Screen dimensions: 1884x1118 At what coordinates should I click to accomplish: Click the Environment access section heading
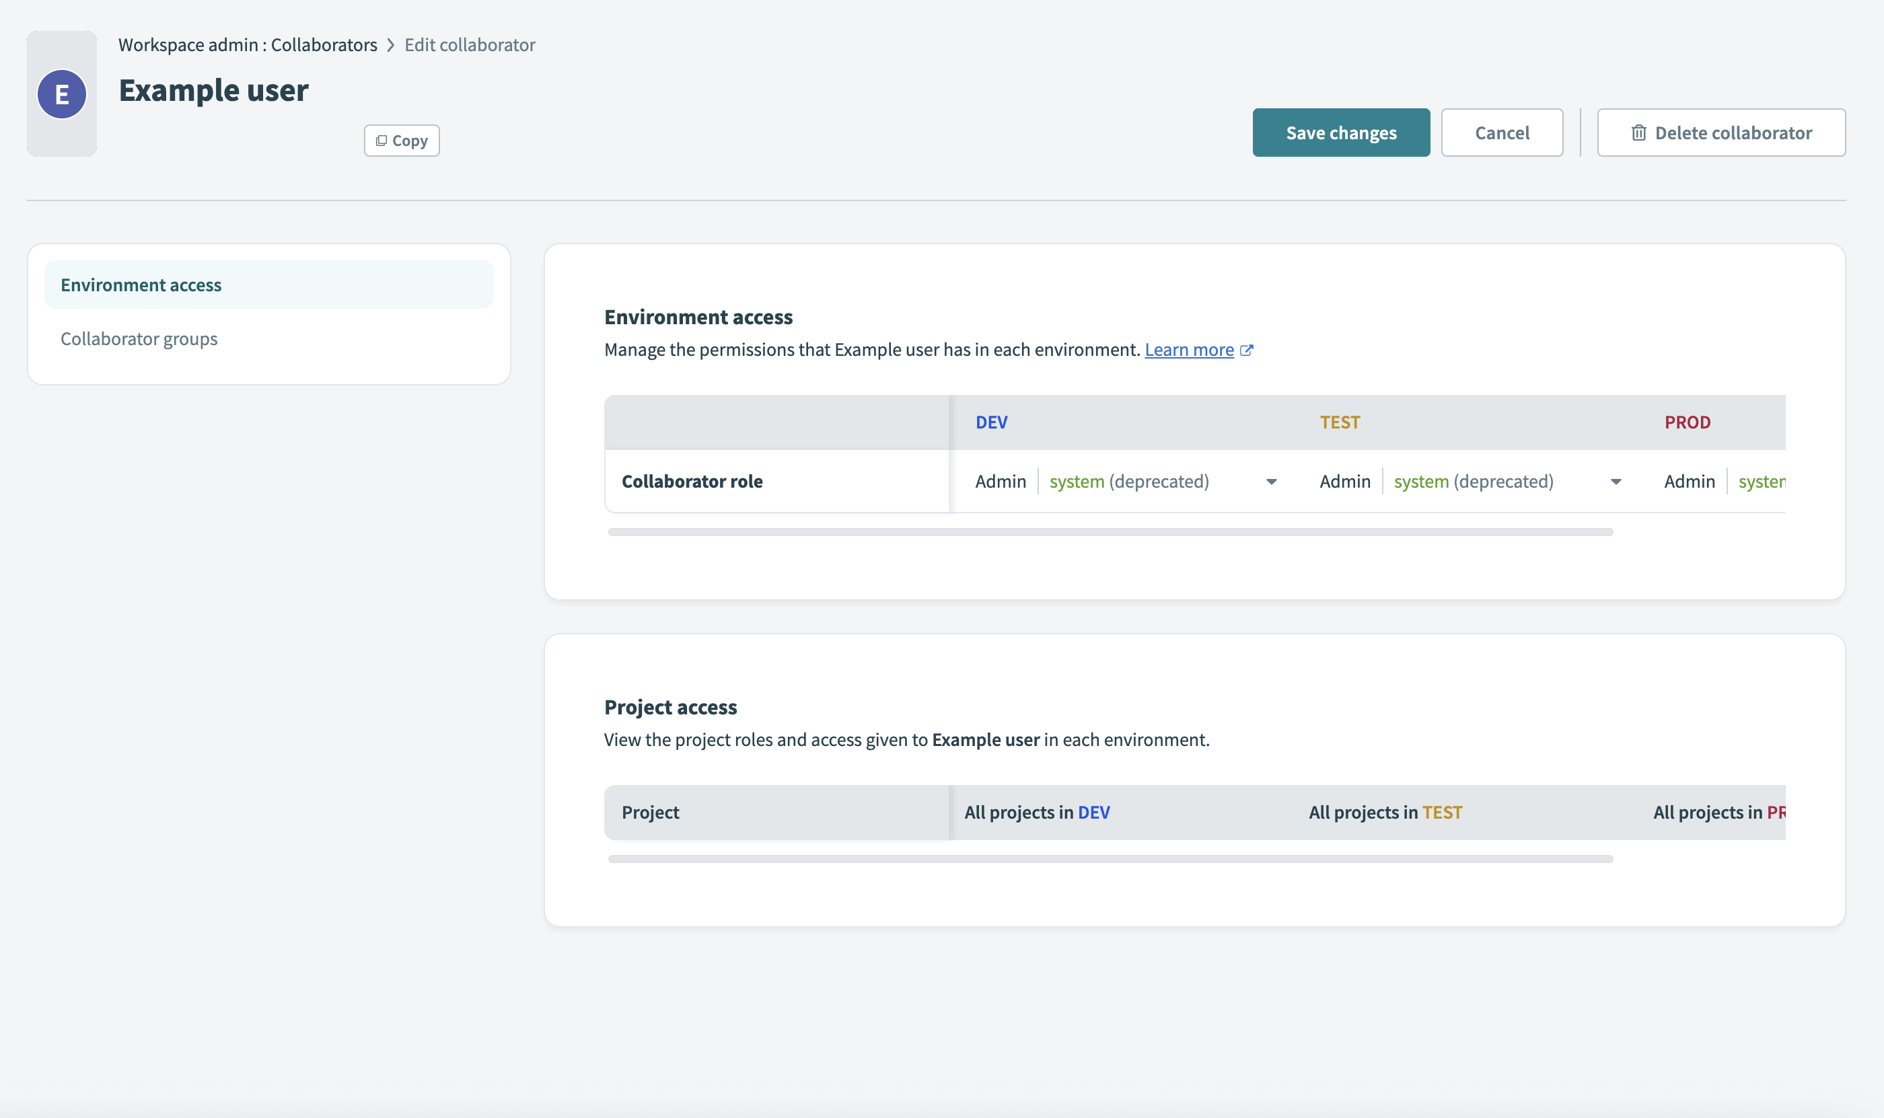(698, 317)
